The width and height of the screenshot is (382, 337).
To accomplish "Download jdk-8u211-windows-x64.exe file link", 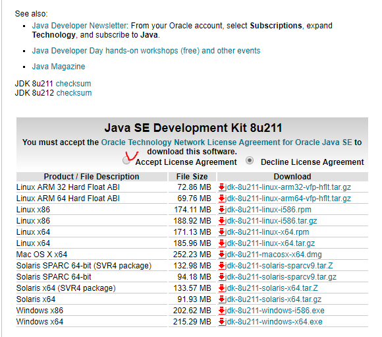I will [274, 322].
